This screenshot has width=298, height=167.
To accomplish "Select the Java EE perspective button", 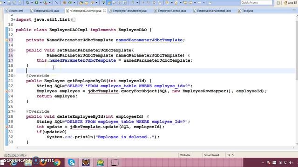I will click(x=290, y=3).
